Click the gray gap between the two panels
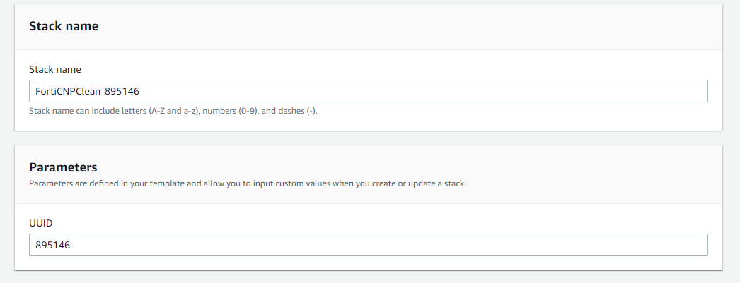740x283 pixels. pos(368,138)
